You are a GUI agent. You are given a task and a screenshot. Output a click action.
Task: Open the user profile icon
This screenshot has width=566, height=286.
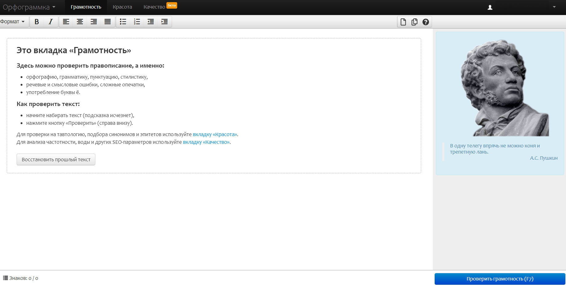tap(490, 7)
